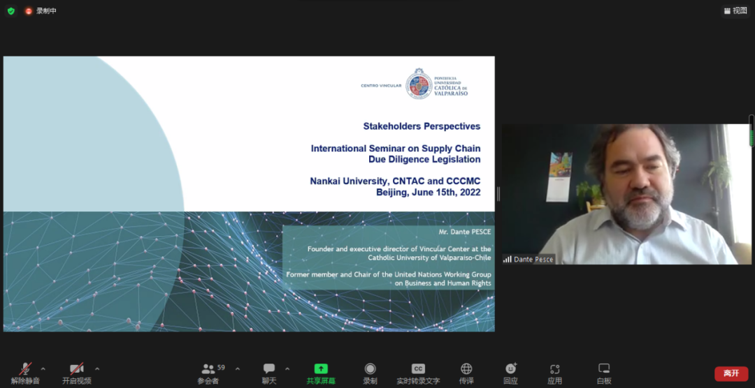The image size is (755, 388).
Task: Open interpretation globe (传译)
Action: click(x=466, y=372)
